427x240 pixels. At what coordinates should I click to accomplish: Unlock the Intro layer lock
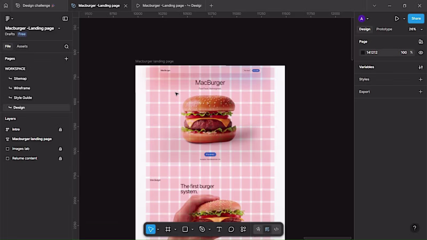click(60, 130)
